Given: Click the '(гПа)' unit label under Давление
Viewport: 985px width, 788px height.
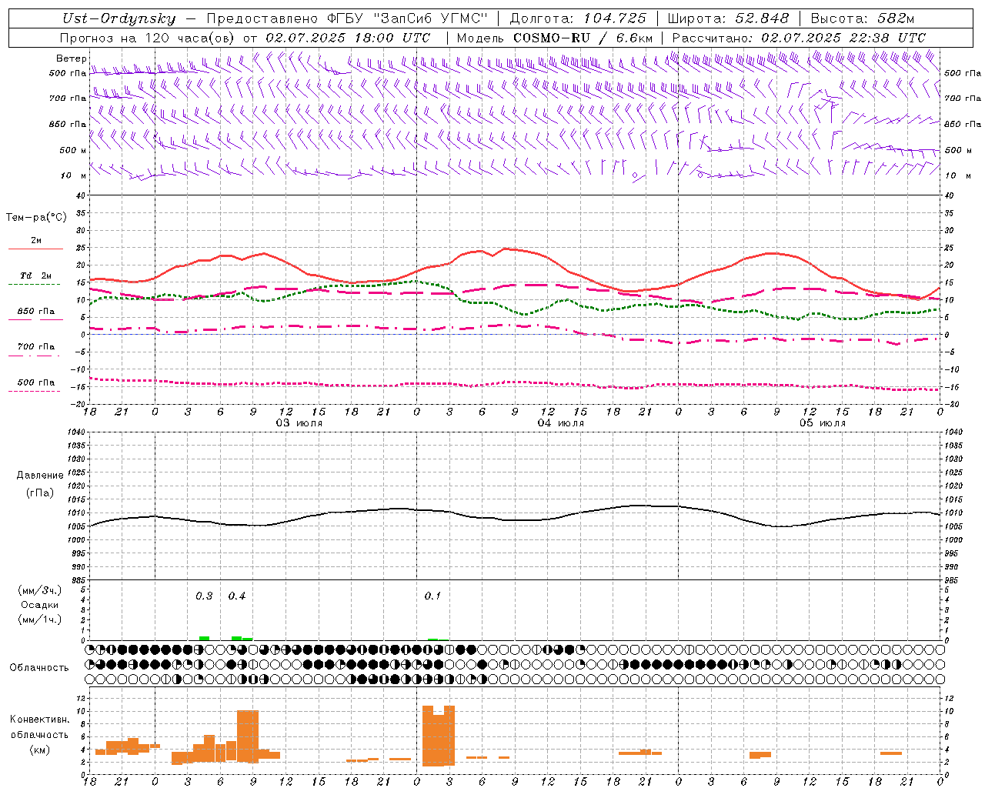Looking at the screenshot, I should pos(40,492).
